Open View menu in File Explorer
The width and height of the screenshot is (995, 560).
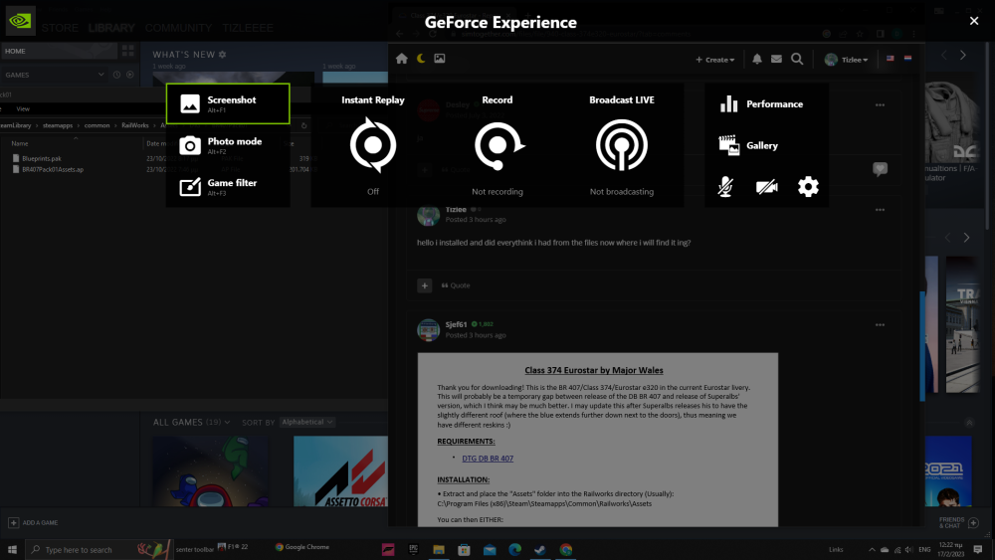pos(23,109)
